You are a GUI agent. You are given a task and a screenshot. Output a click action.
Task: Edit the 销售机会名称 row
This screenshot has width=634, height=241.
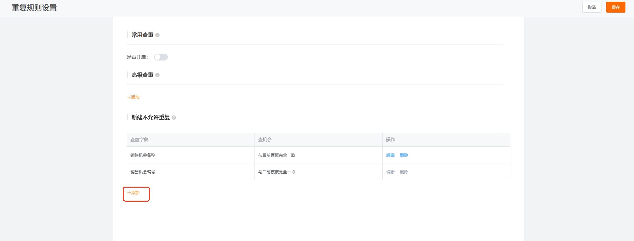click(x=390, y=155)
